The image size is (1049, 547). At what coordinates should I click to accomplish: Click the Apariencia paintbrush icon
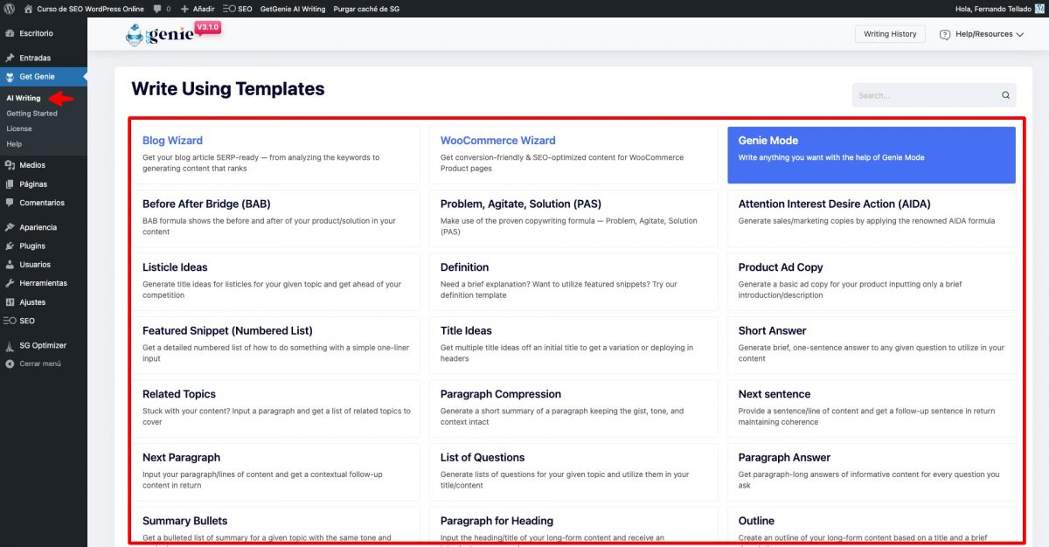(x=9, y=227)
